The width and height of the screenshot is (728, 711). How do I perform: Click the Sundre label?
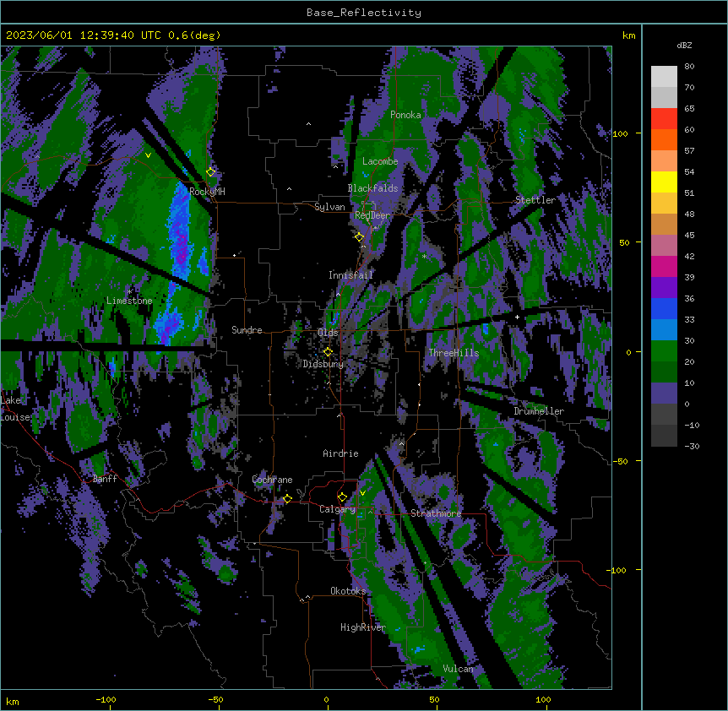(x=247, y=330)
